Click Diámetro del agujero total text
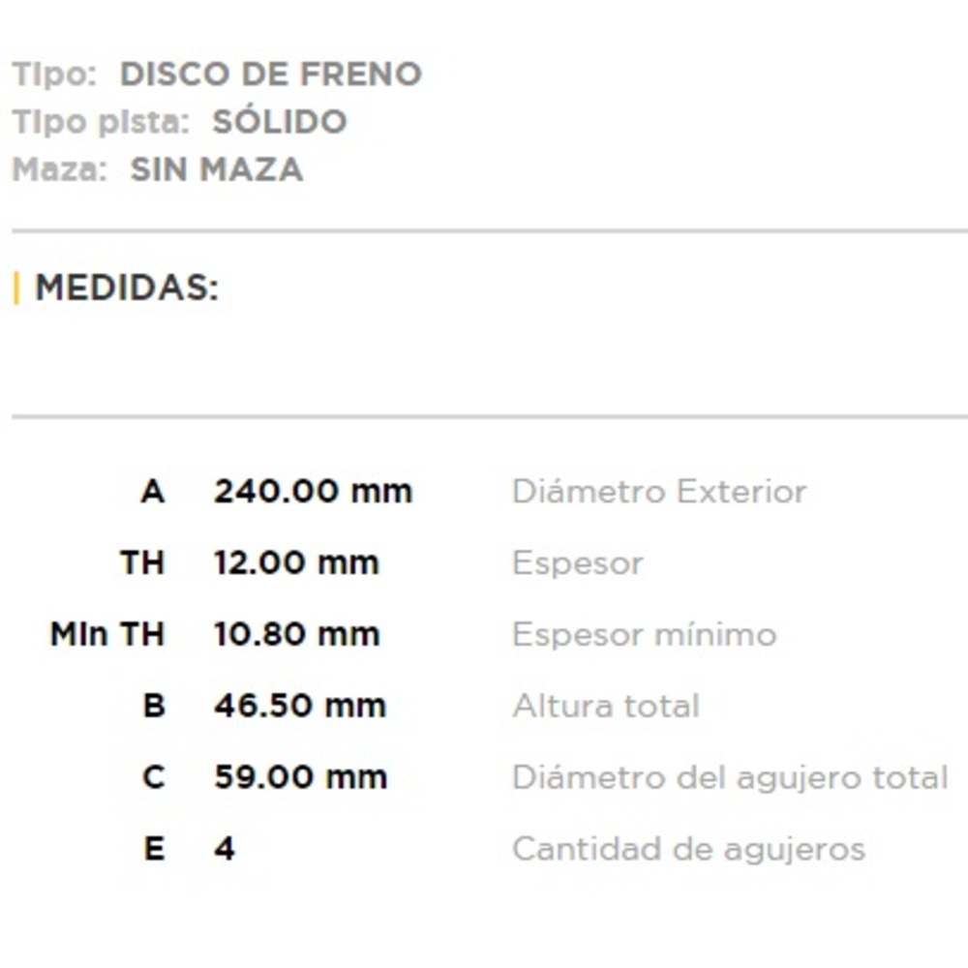 [x=729, y=777]
